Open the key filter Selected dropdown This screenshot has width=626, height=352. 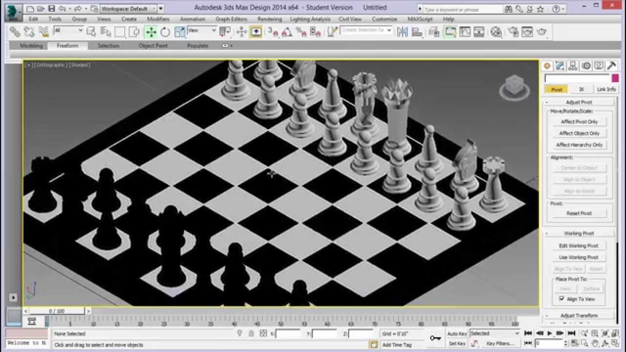click(x=495, y=333)
